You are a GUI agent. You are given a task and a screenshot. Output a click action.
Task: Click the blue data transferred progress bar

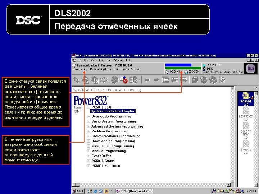(178, 65)
